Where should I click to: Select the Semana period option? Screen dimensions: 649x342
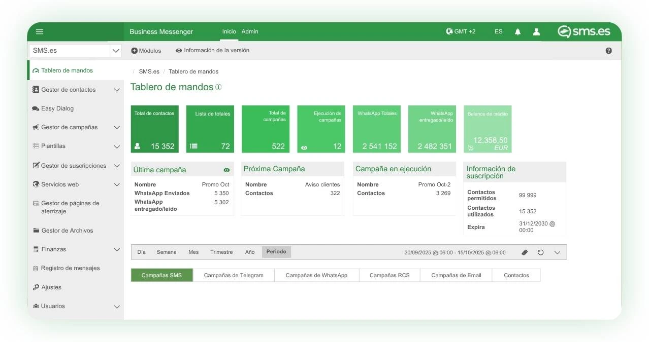(167, 252)
